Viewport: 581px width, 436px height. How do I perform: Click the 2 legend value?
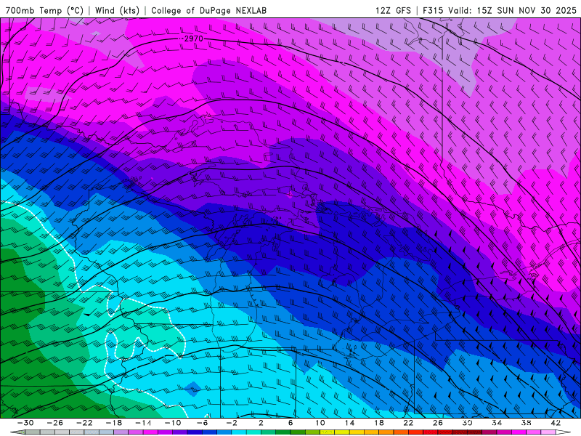pyautogui.click(x=261, y=423)
